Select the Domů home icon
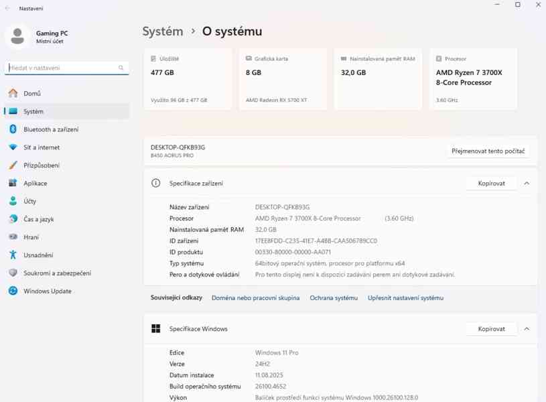This screenshot has width=546, height=402. point(13,93)
